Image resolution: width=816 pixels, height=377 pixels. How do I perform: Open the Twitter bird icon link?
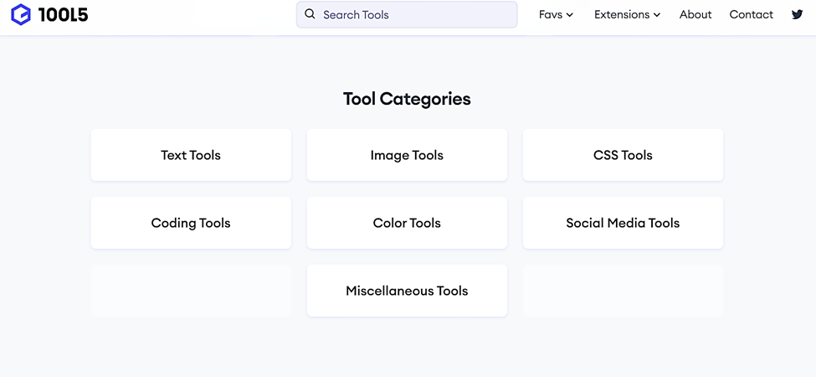(797, 14)
